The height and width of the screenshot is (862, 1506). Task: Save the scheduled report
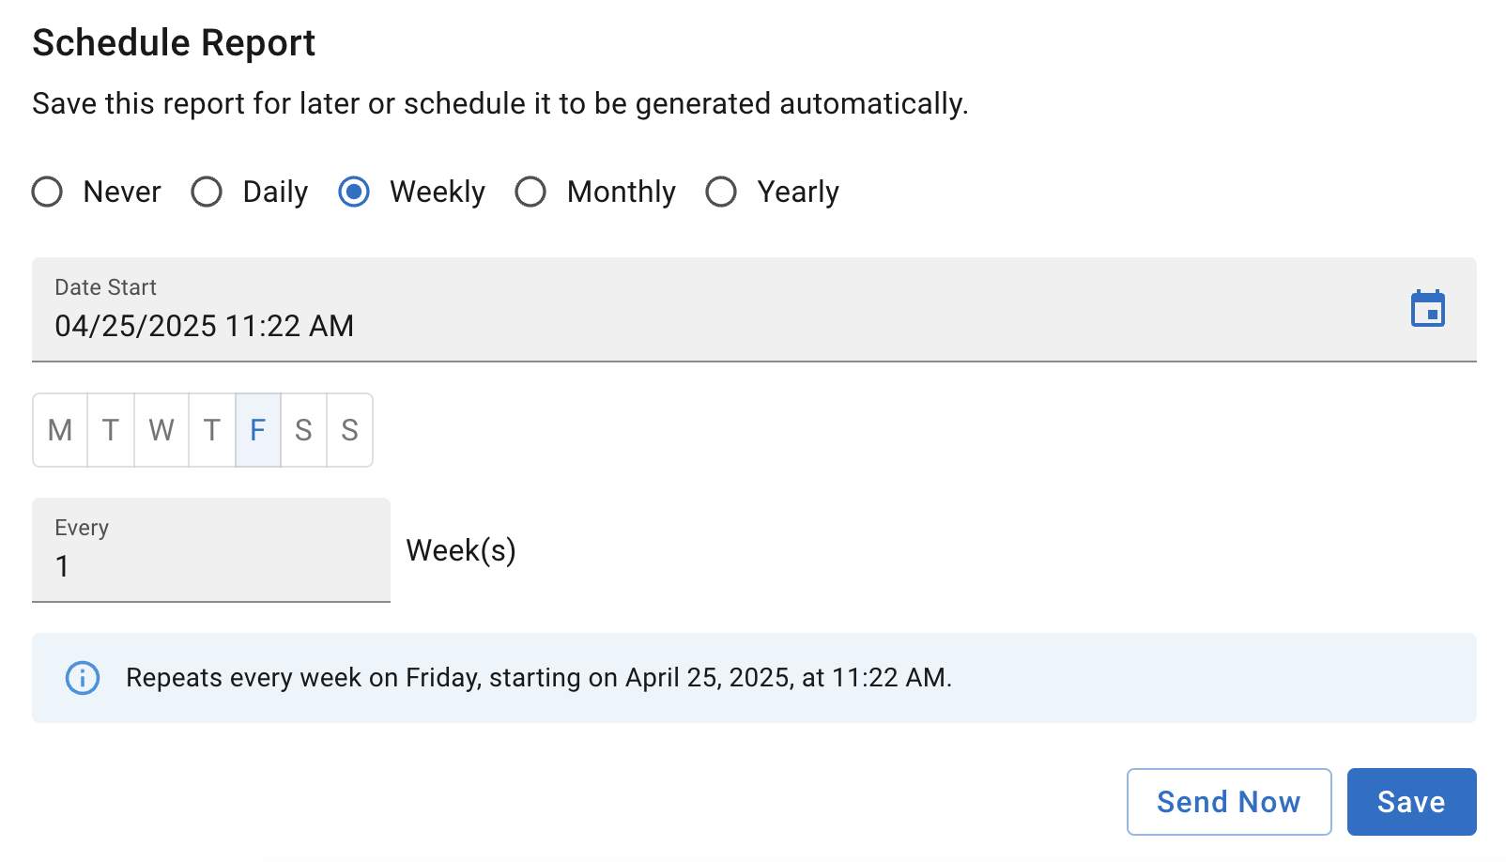click(x=1411, y=801)
